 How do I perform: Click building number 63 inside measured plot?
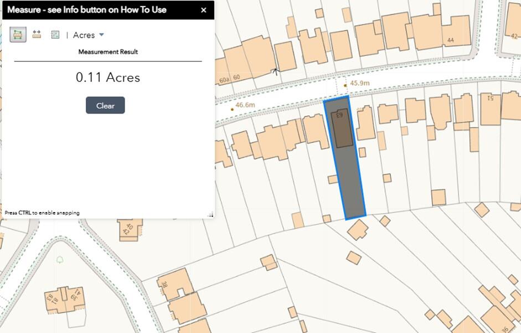[342, 127]
